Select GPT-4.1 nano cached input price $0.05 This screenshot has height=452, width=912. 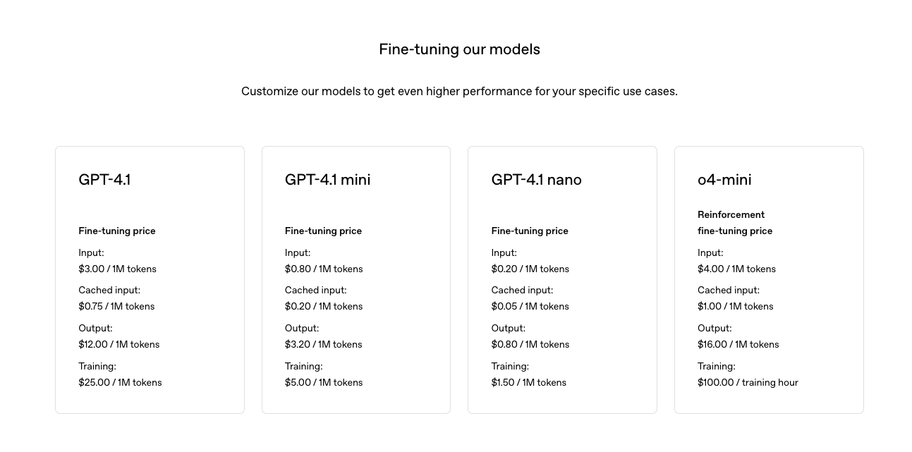coord(530,307)
